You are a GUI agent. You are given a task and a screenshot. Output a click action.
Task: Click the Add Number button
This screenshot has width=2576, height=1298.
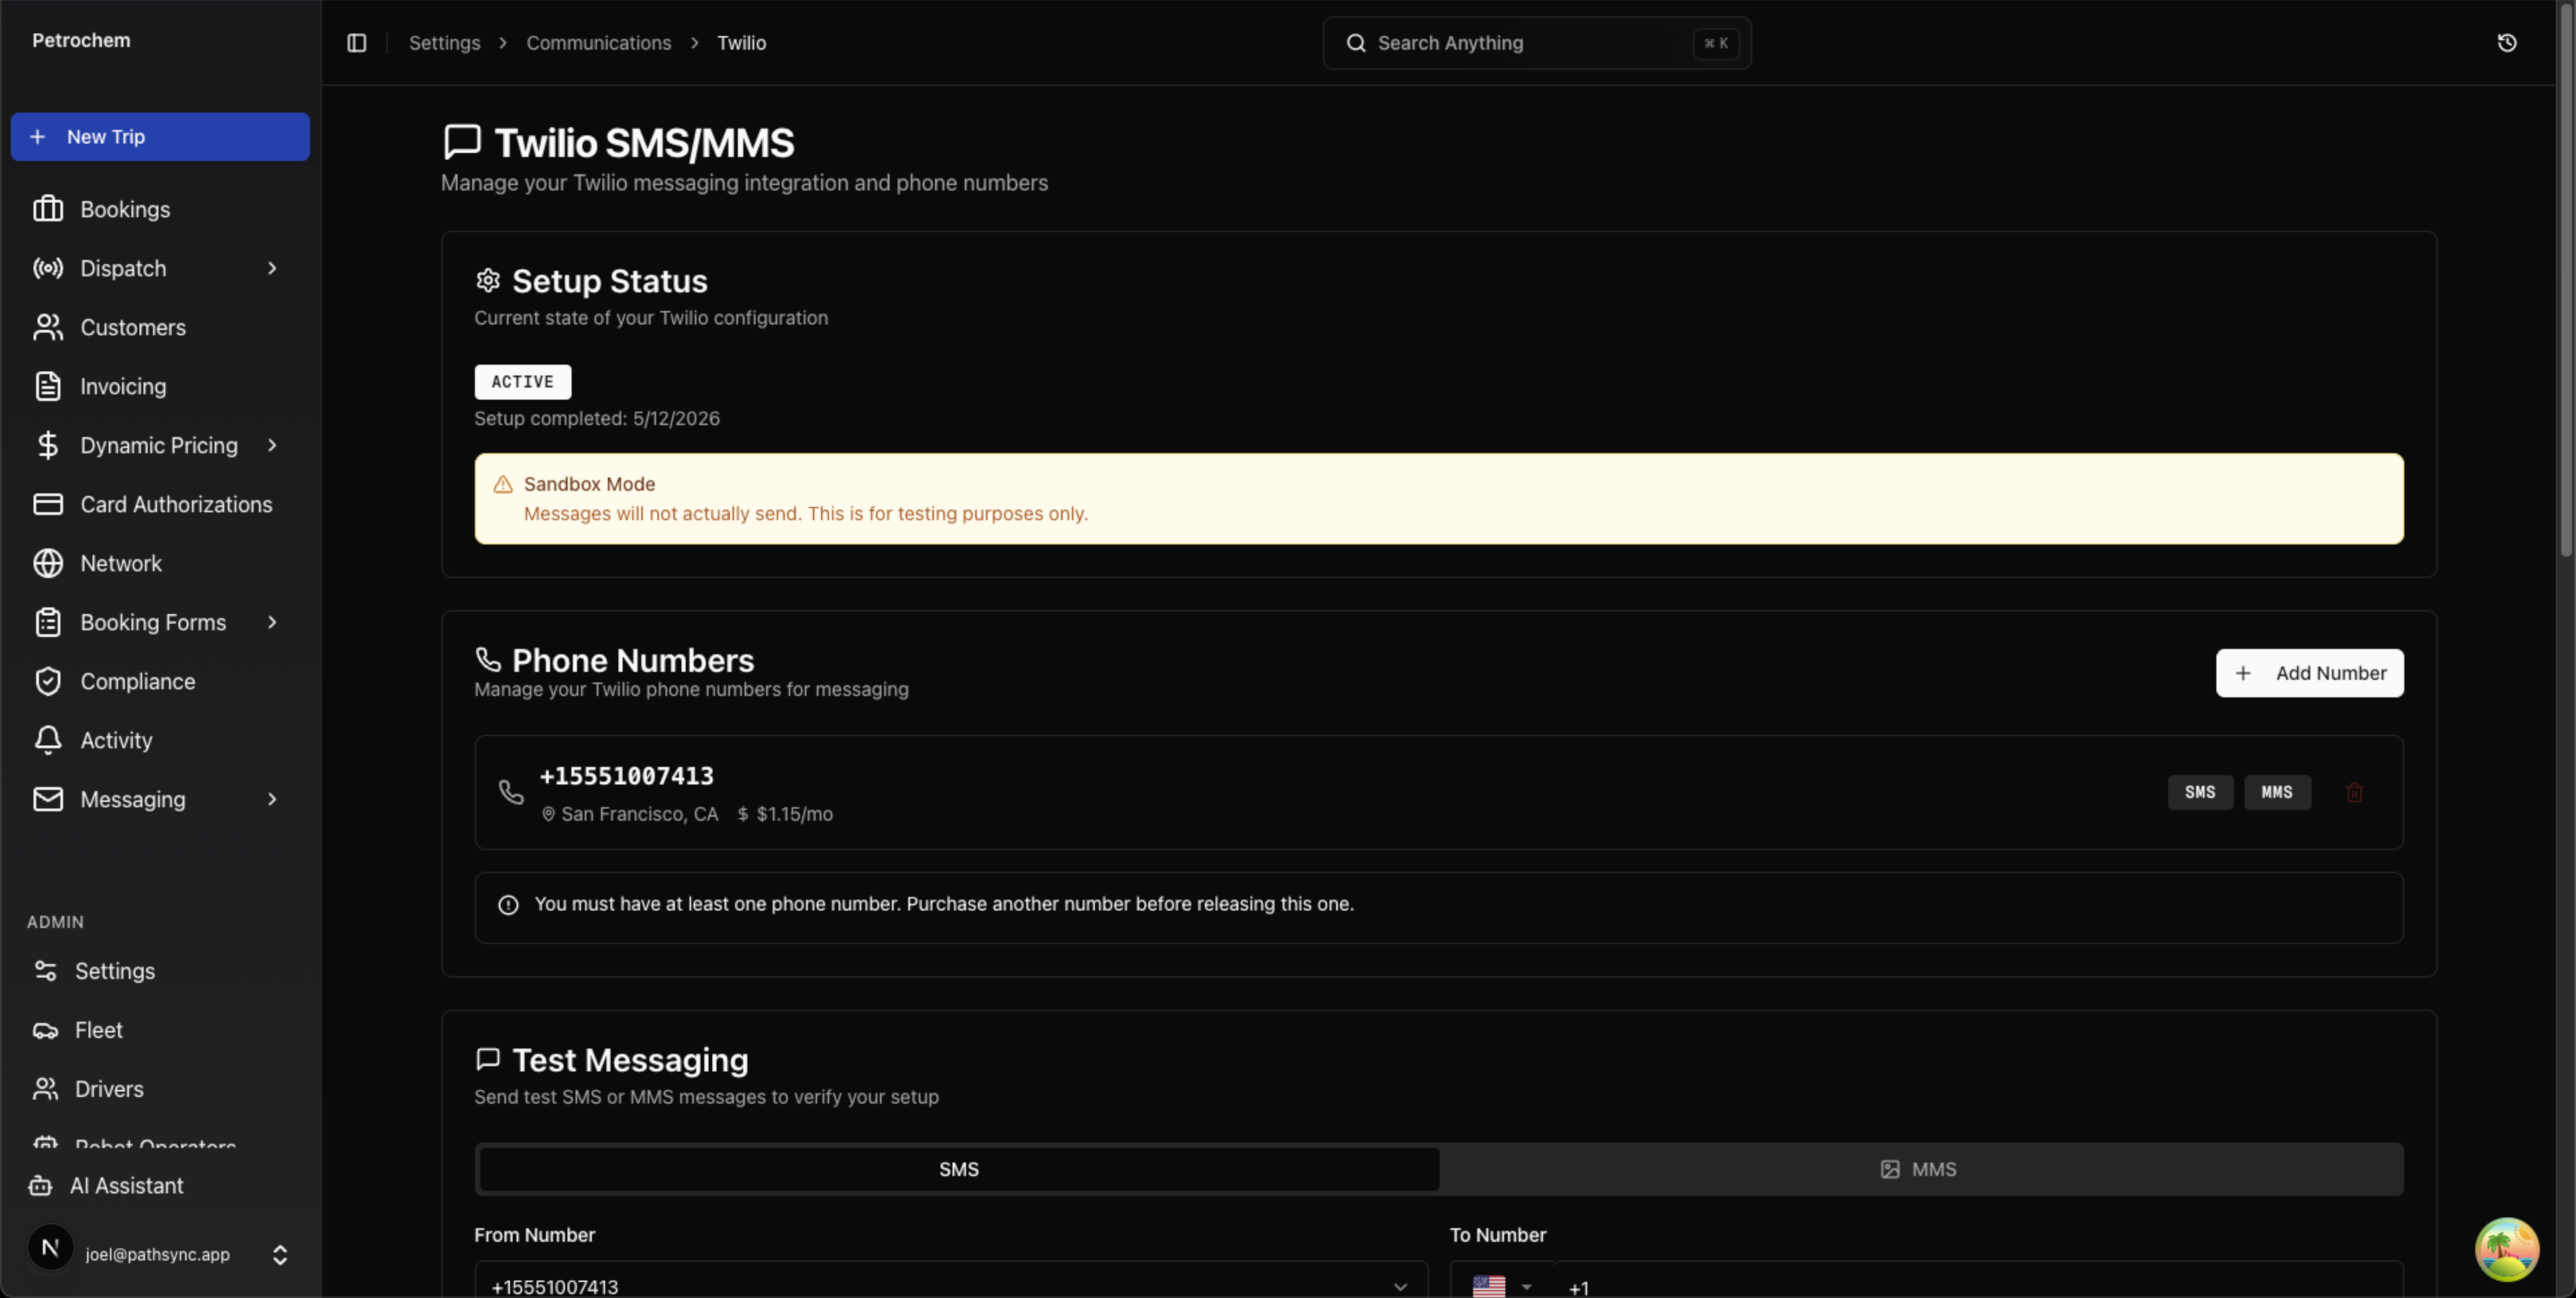2310,674
